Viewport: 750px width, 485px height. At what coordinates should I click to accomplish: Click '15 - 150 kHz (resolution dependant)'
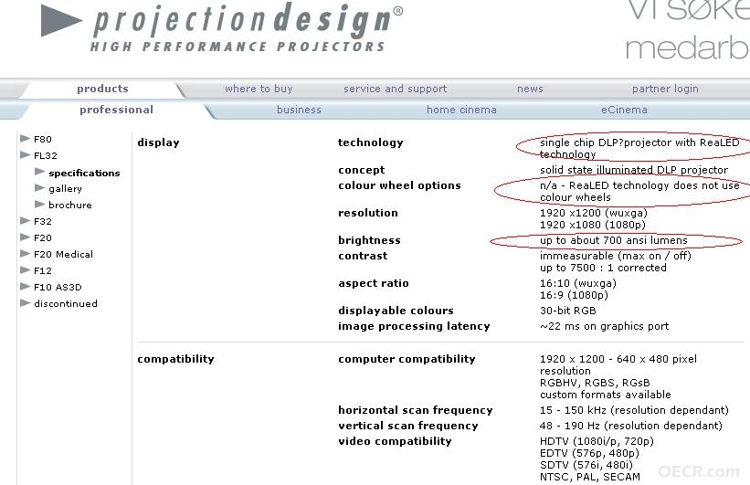(x=634, y=410)
